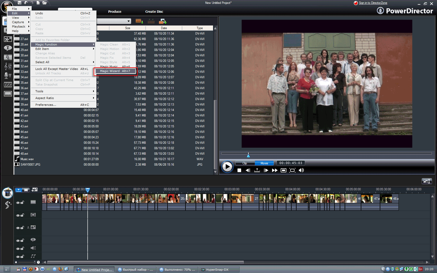437x273 pixels.
Task: Open the Voice-Over Recording Room microphone icon
Action: coord(8,75)
